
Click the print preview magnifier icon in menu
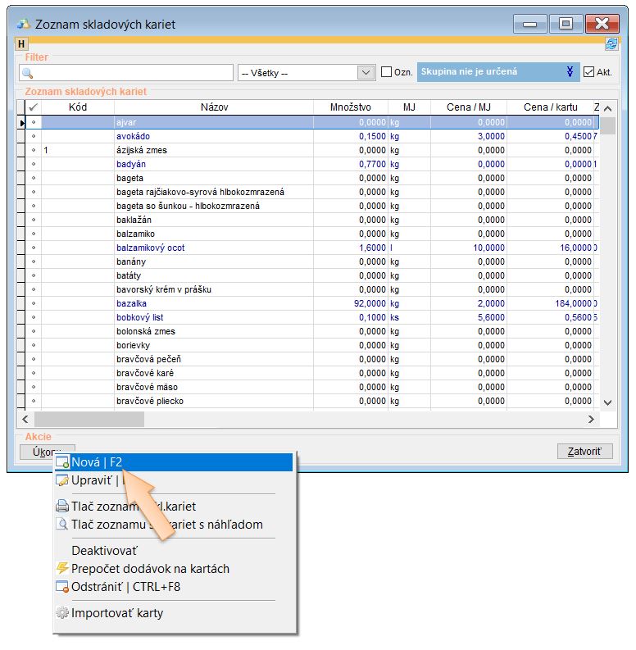pyautogui.click(x=61, y=525)
